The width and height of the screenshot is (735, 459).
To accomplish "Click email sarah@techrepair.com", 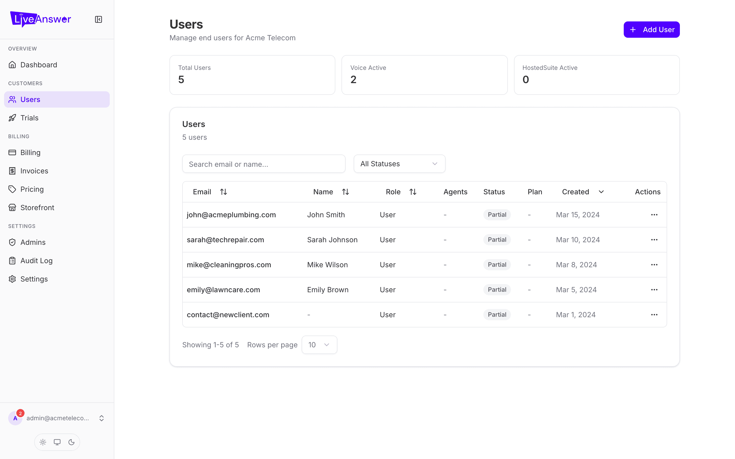I will pos(225,240).
